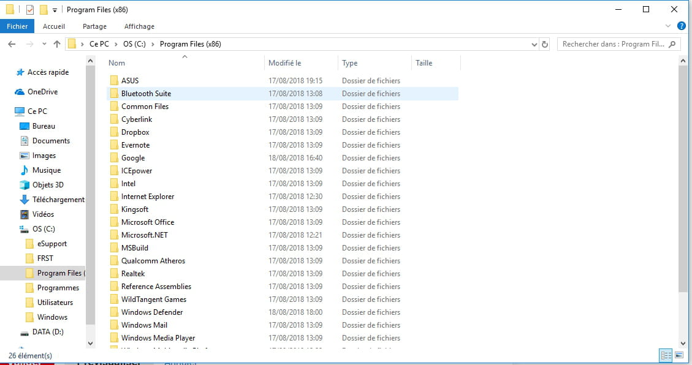The width and height of the screenshot is (692, 365).
Task: Open Objets 3D in the sidebar
Action: [42, 185]
